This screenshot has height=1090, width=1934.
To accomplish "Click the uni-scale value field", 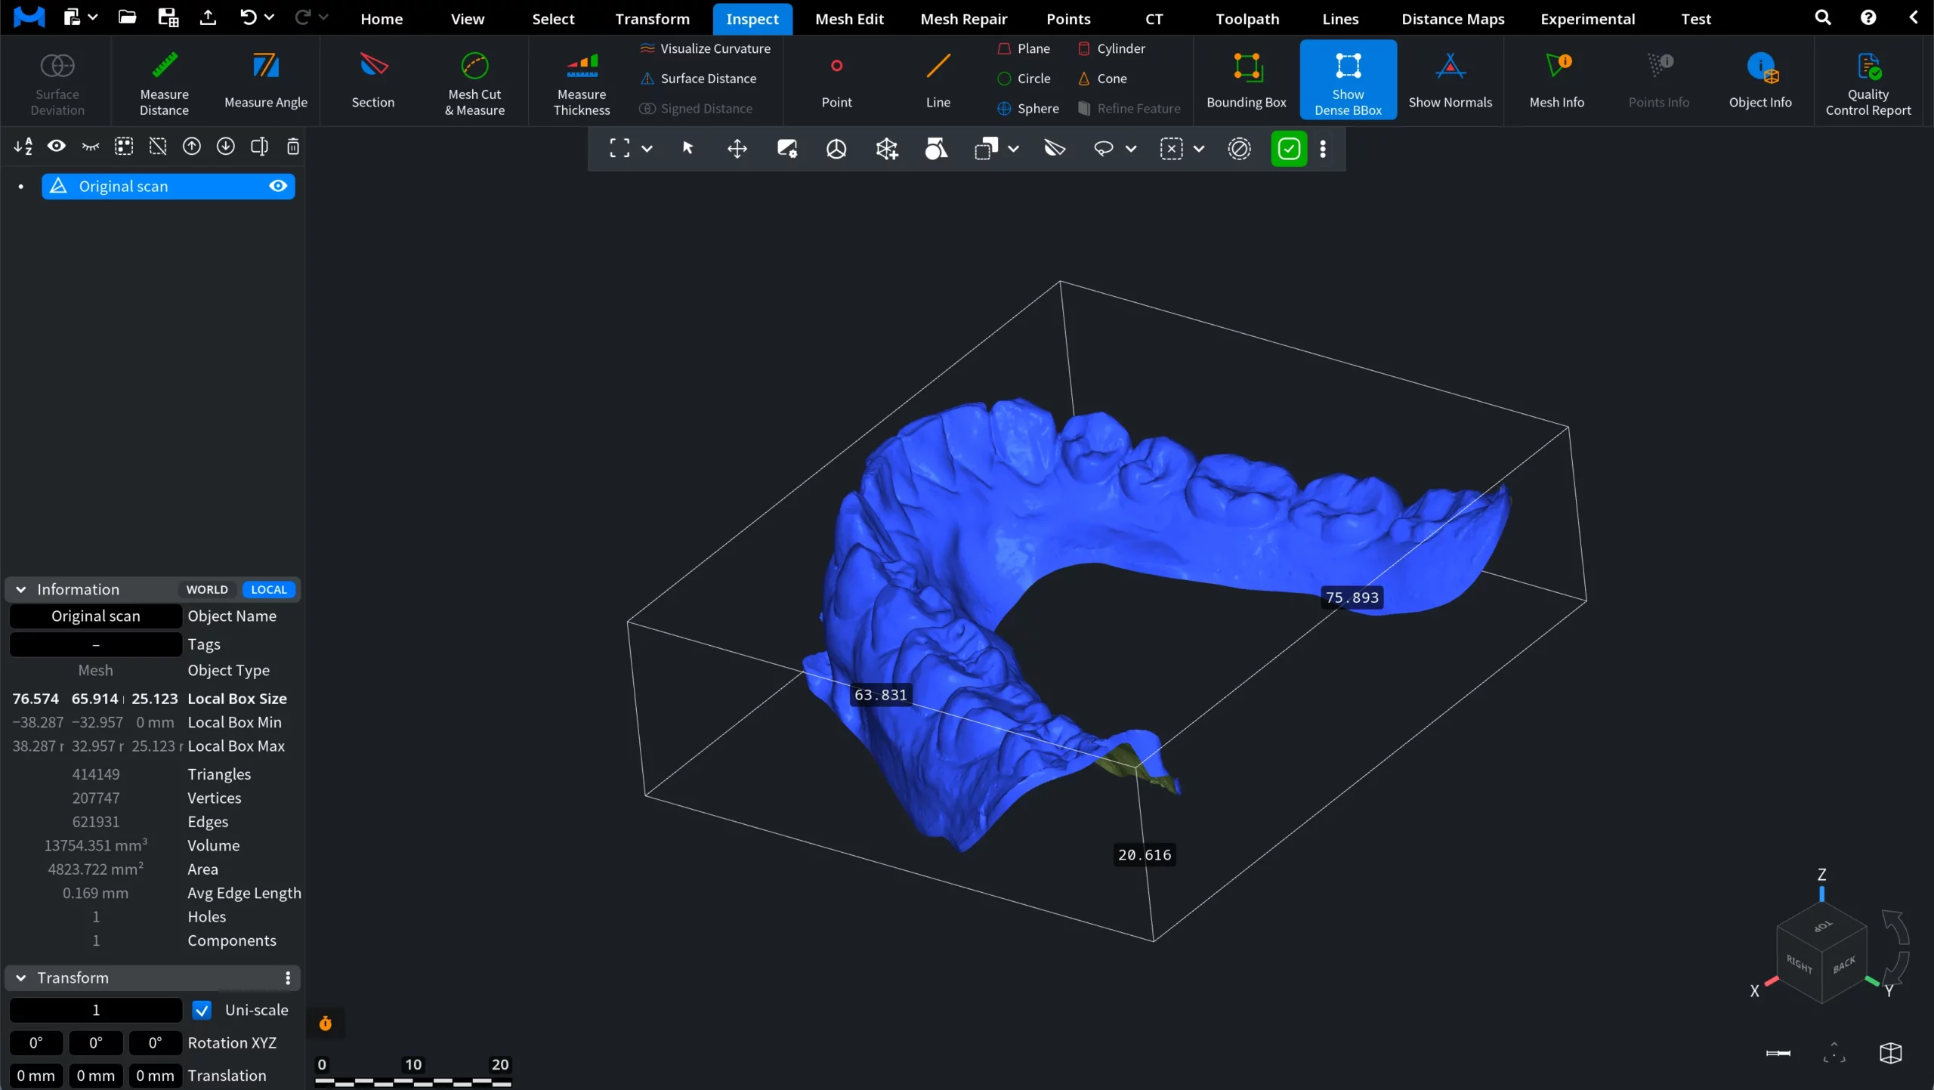I will point(96,1011).
